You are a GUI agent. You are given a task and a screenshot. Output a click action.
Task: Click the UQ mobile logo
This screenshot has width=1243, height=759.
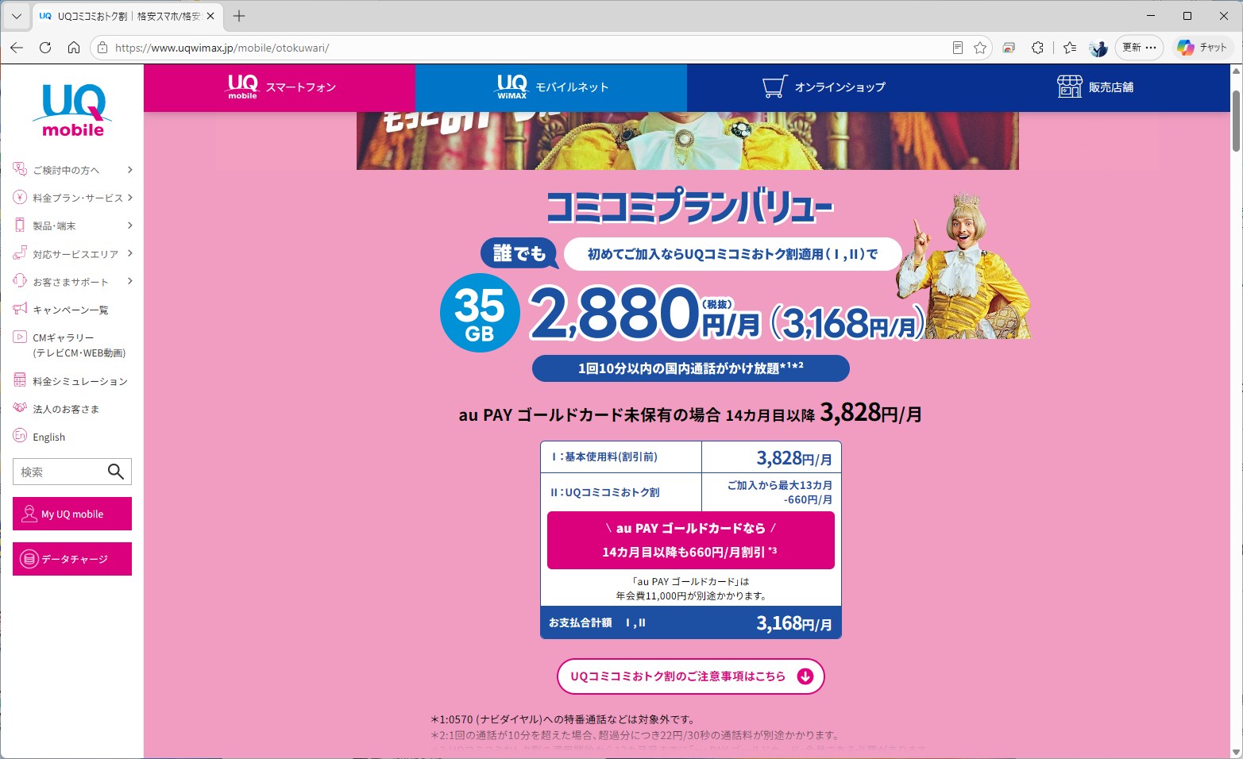pyautogui.click(x=72, y=110)
